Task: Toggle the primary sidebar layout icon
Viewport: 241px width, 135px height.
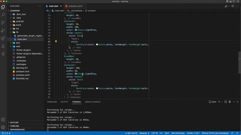Action: coord(227,1)
